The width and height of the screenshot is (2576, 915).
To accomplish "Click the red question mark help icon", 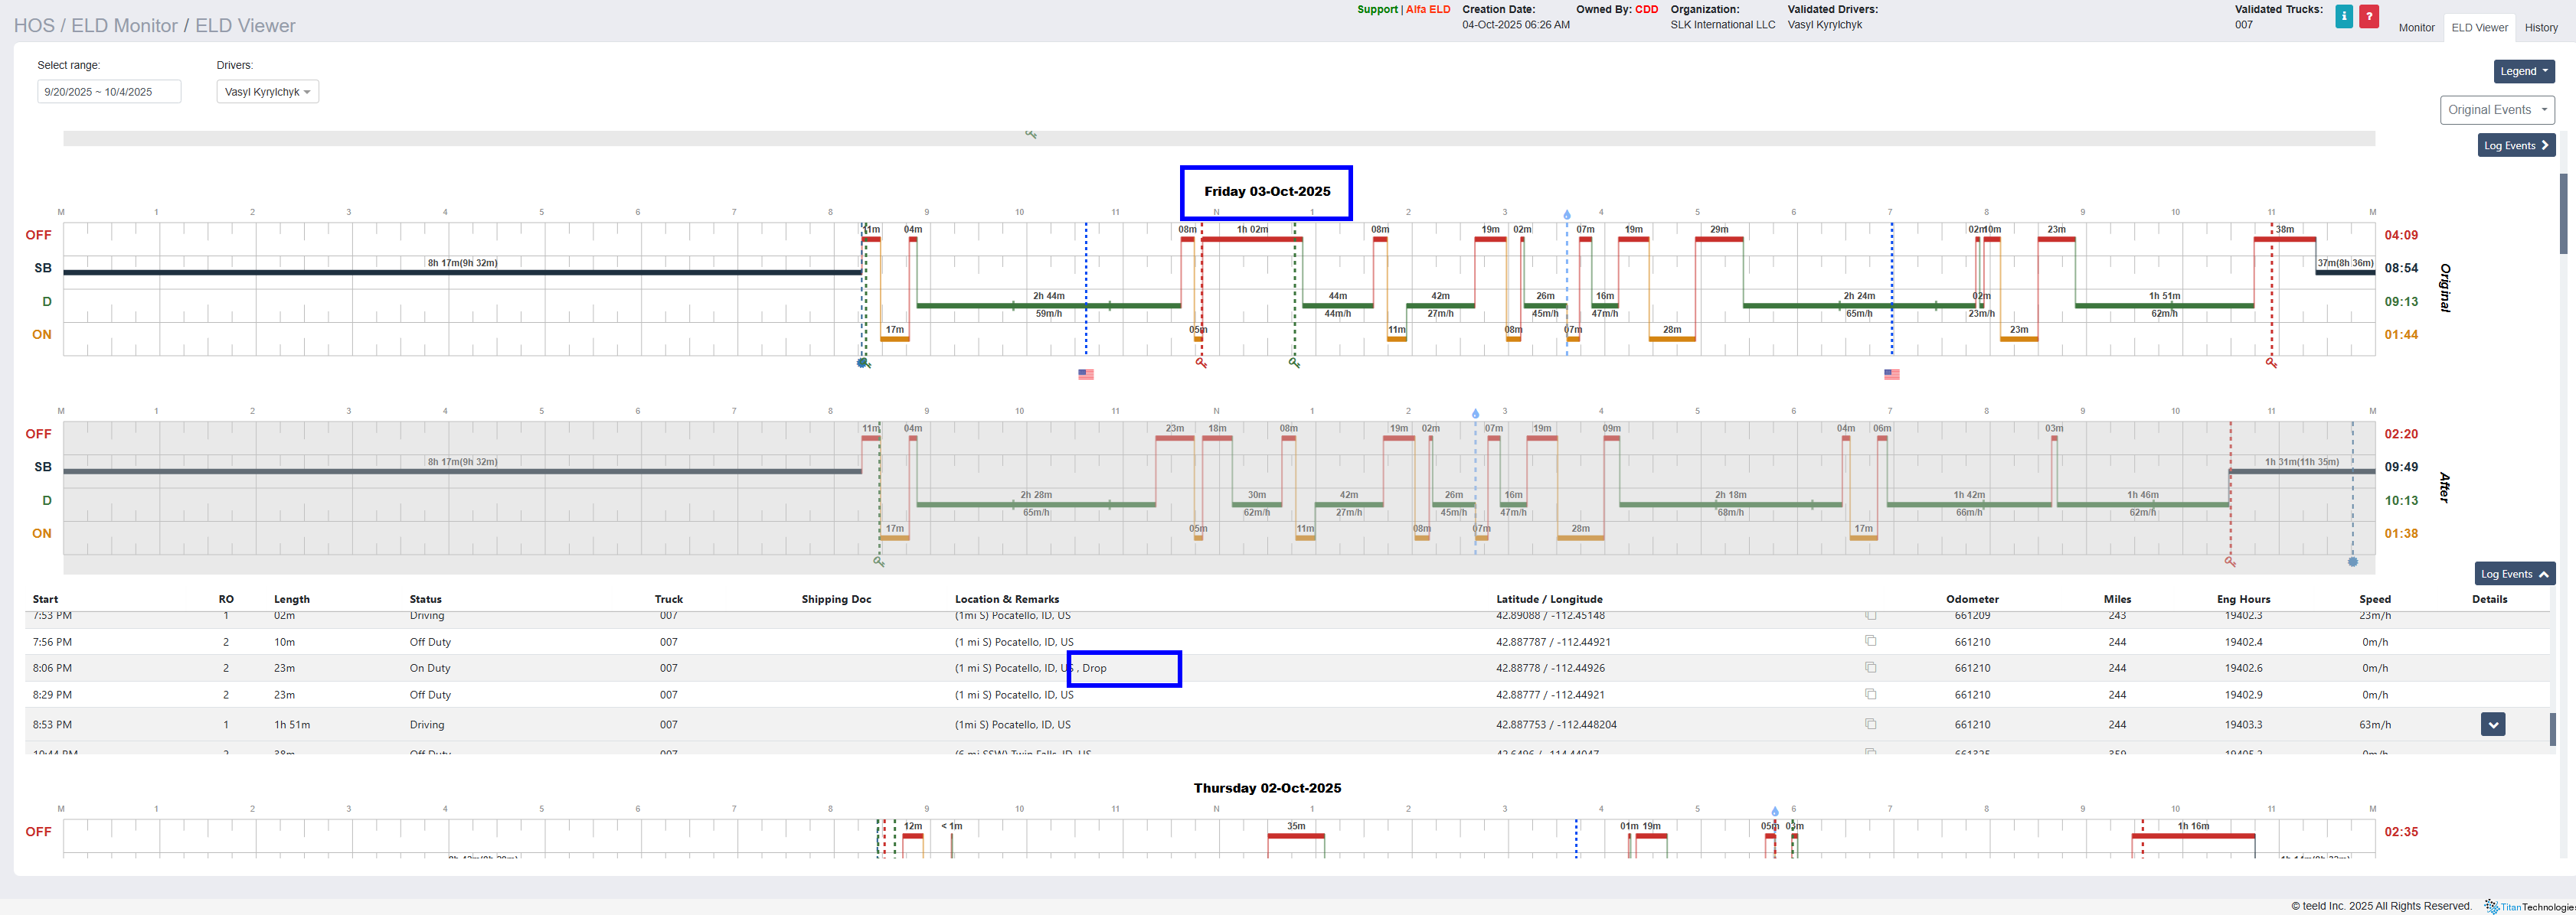I will pos(2368,16).
